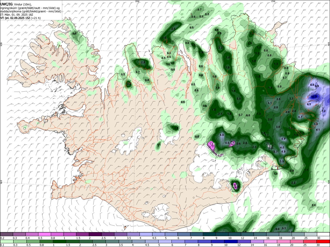This screenshot has width=330, height=247.
Task: Click the valid time 'VT: þri. 02.09.2025 15Z'
Action: point(15,18)
